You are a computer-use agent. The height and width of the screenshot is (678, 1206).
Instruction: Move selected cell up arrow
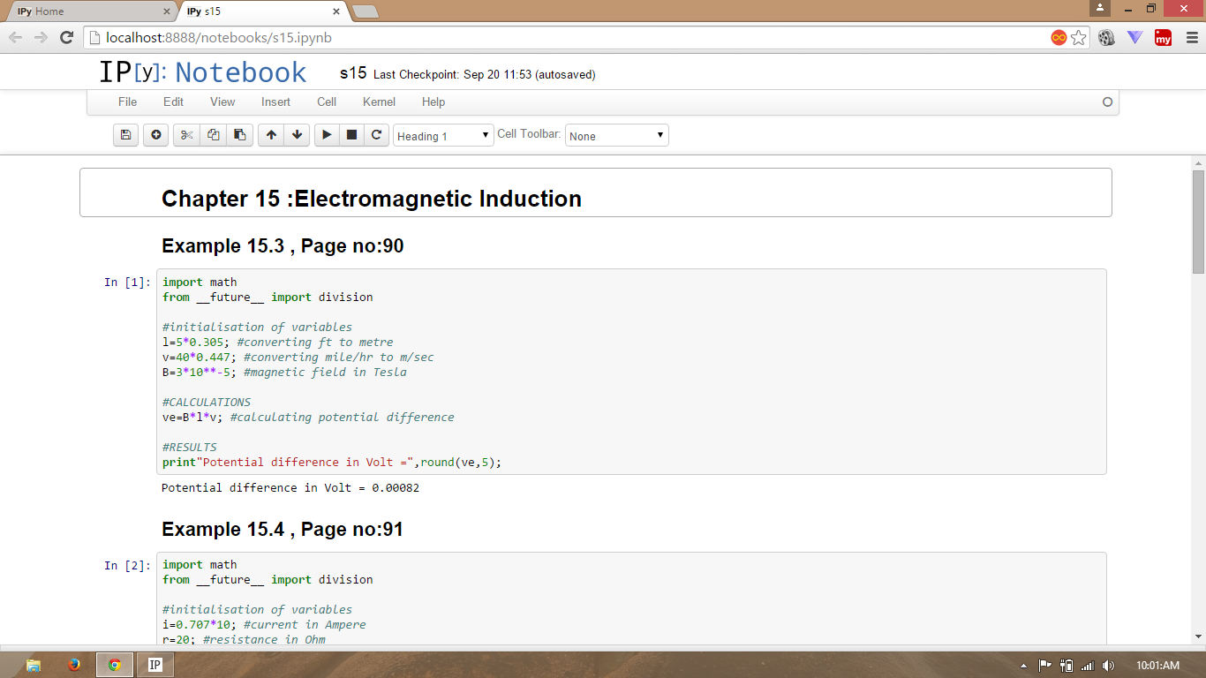coord(271,135)
